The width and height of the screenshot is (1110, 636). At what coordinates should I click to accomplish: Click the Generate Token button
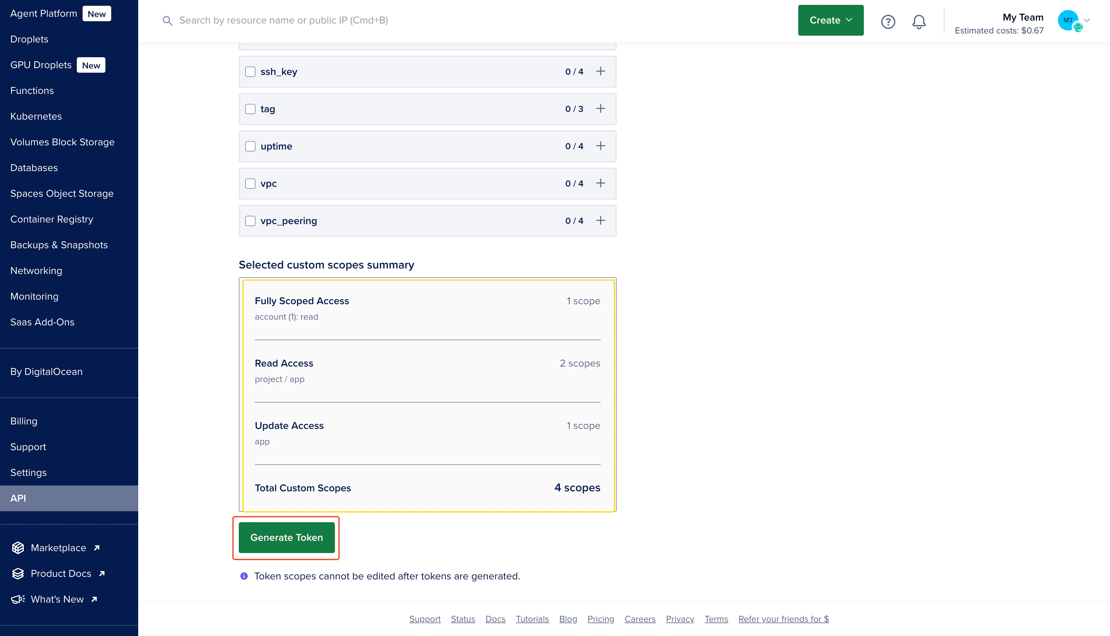286,538
